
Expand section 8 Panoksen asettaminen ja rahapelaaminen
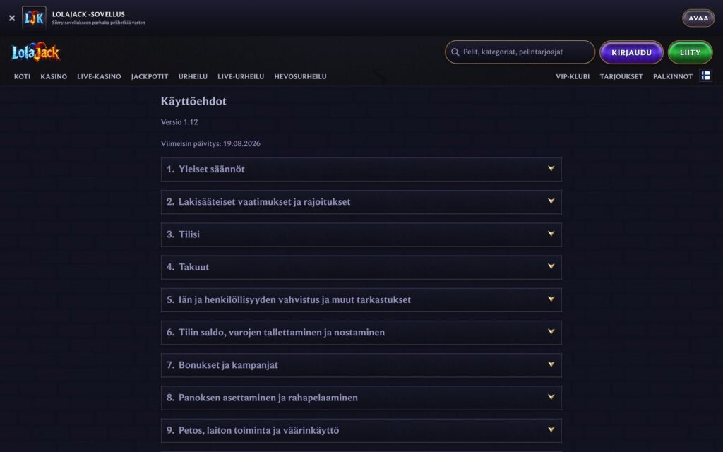(x=361, y=398)
